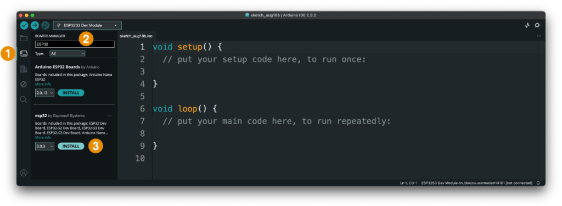Image resolution: width=562 pixels, height=206 pixels.
Task: Open the Debug sidebar icon
Action: tap(23, 85)
